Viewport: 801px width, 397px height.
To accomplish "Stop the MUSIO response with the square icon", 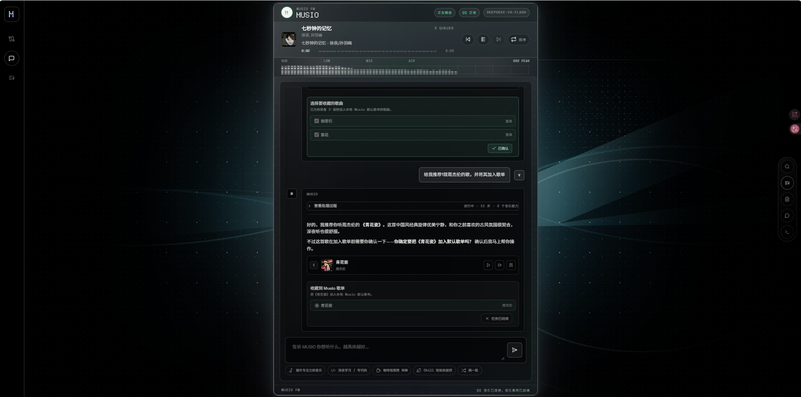I will 292,194.
